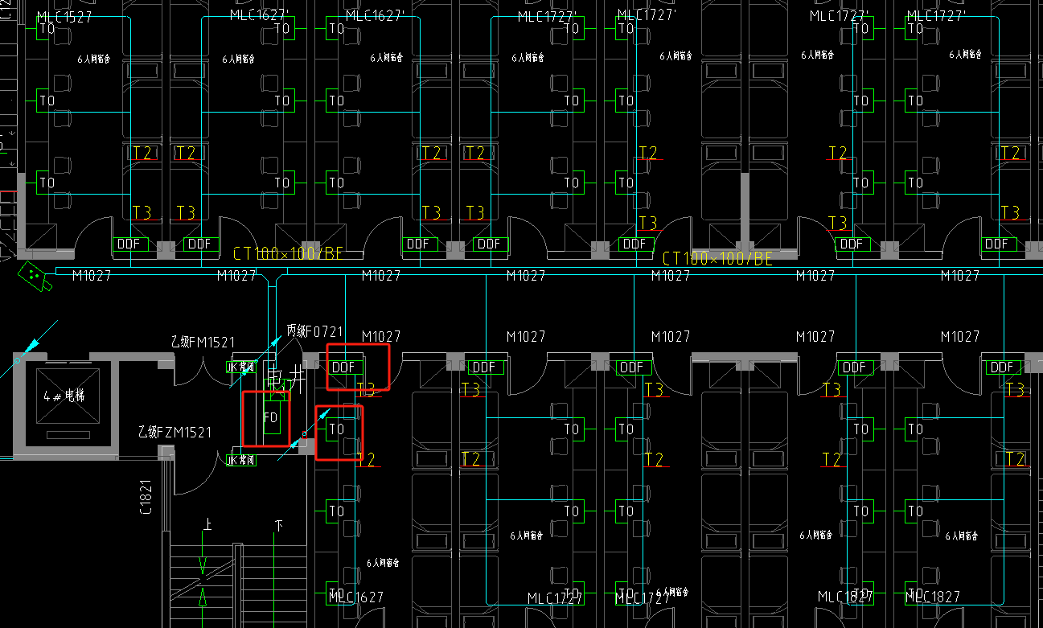Select the TO outlet right of FD box

tap(336, 429)
